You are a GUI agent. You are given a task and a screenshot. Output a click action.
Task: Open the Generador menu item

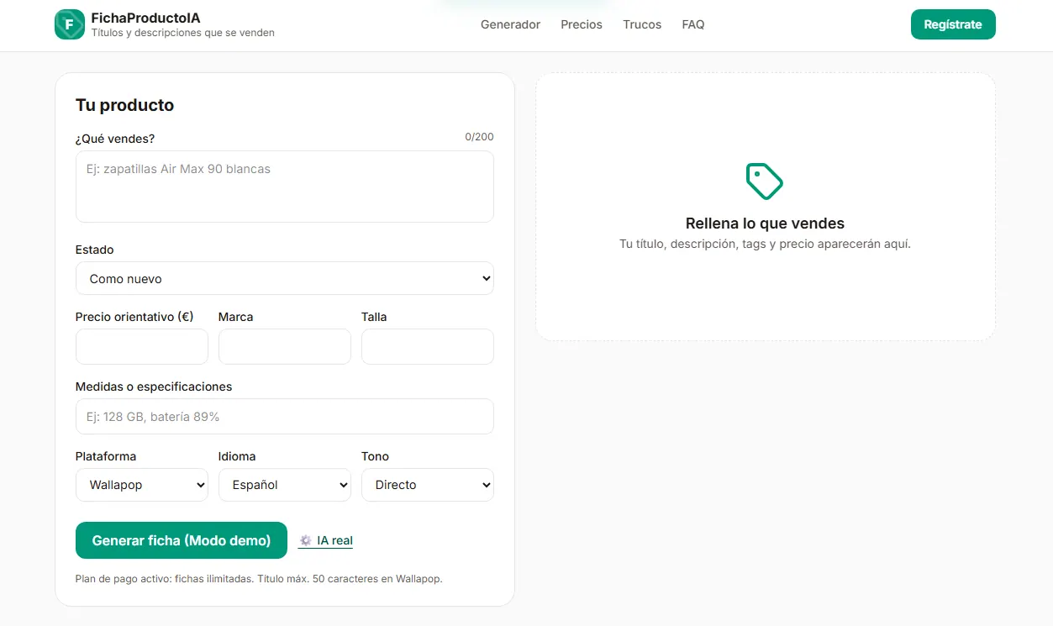510,24
